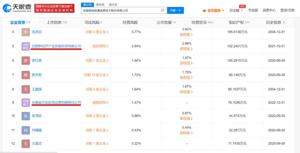
Task: Expand 任职 1 家企业 for 王晨洁
Action: point(97,143)
